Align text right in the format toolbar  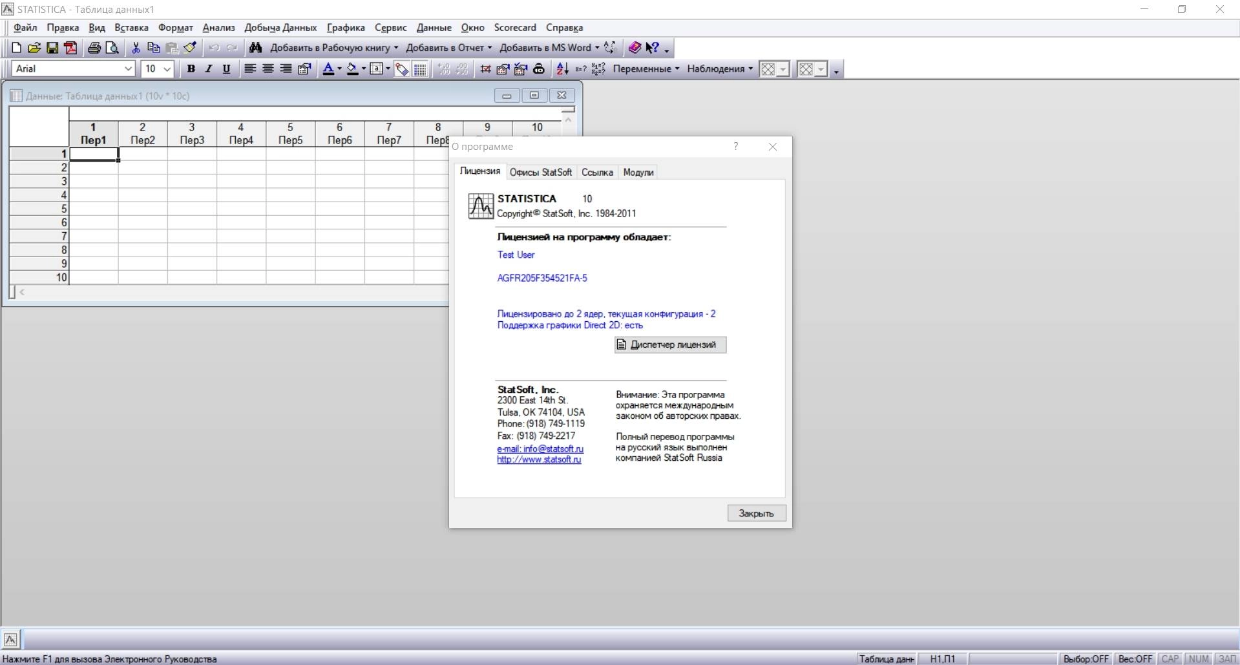coord(286,69)
